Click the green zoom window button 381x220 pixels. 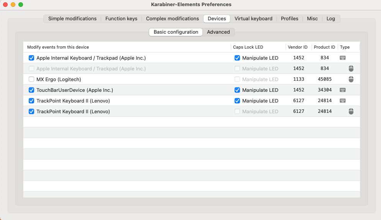coord(21,5)
